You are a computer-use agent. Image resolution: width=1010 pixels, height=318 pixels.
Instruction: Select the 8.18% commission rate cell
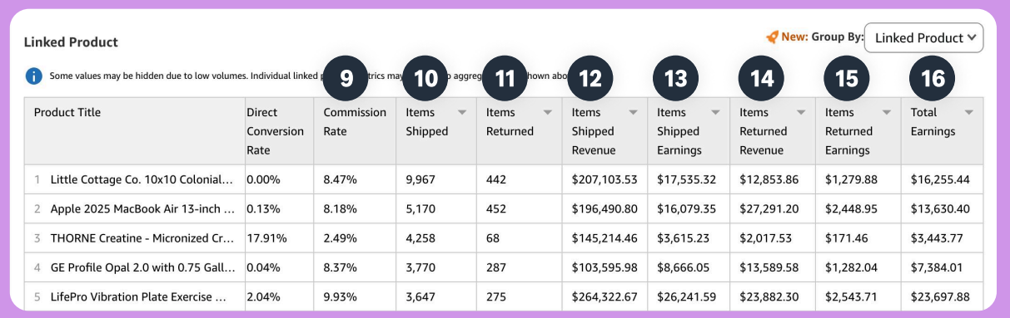[355, 208]
